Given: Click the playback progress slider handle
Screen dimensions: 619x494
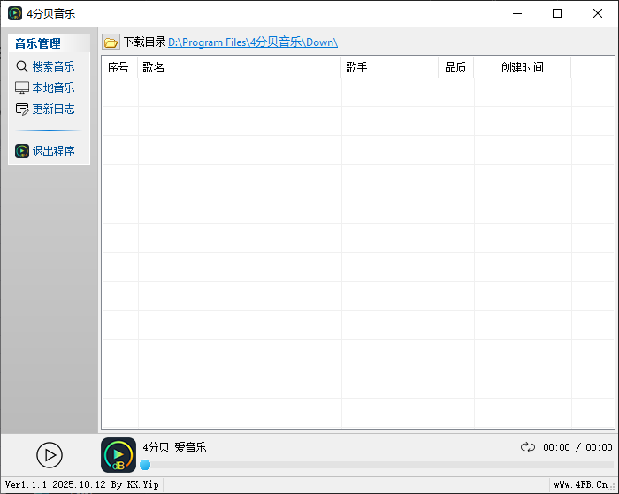Looking at the screenshot, I should (x=145, y=465).
